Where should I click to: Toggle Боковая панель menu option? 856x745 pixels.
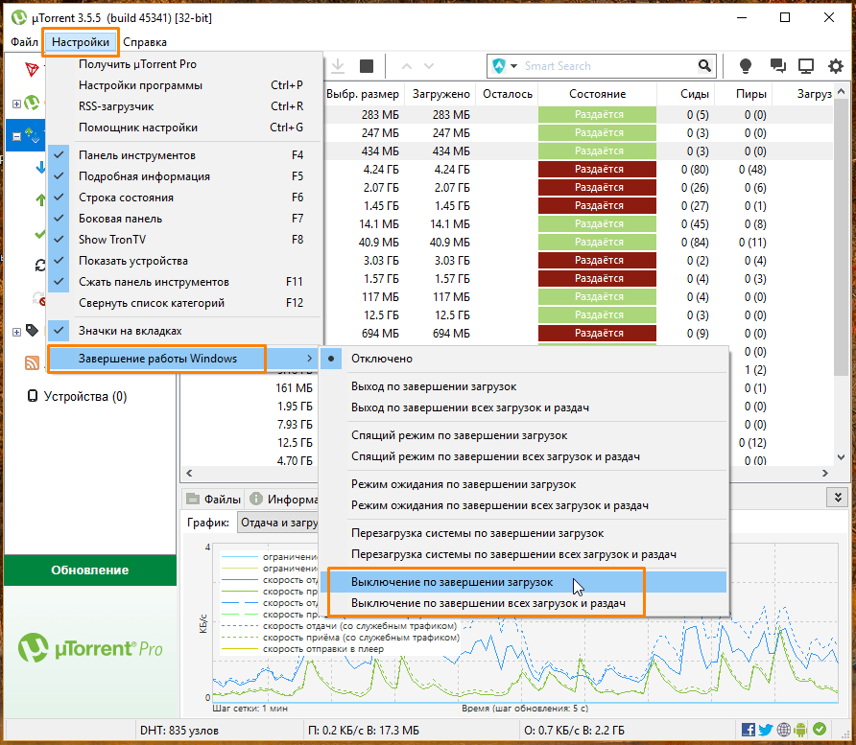(185, 219)
